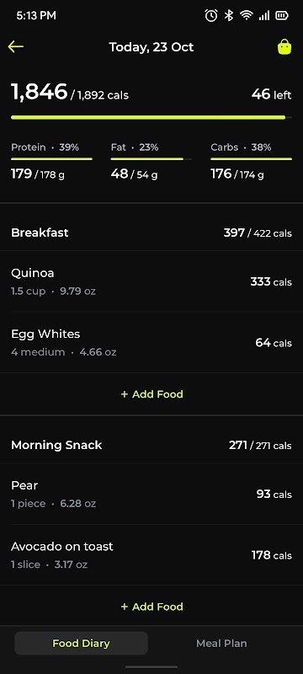303x674 pixels.
Task: Tap the Fat macro progress bar
Action: point(151,159)
